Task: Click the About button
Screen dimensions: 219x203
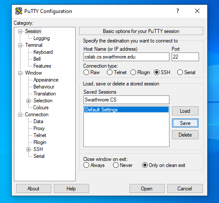Action: click(x=33, y=189)
